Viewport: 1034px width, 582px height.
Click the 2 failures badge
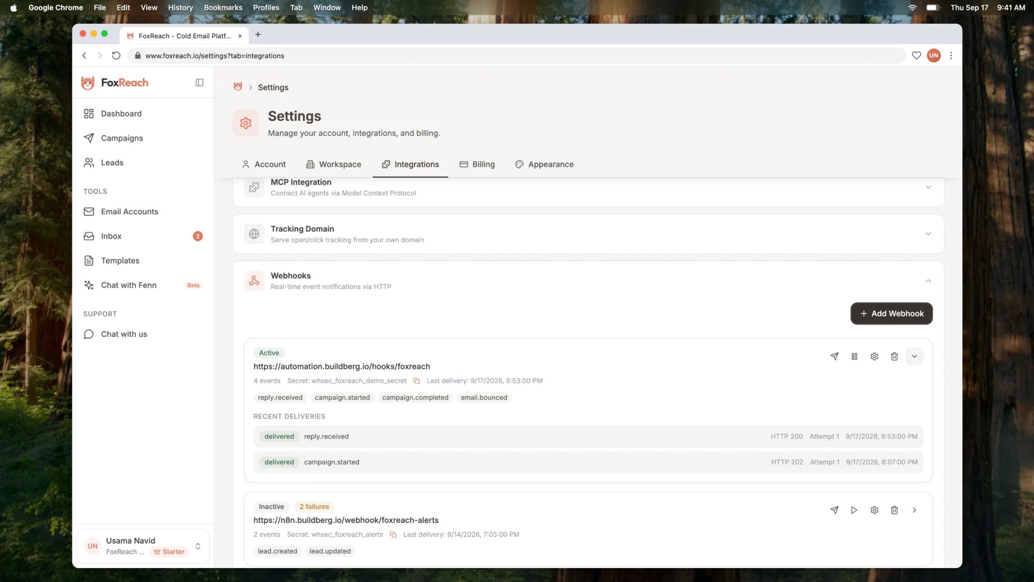pos(314,506)
